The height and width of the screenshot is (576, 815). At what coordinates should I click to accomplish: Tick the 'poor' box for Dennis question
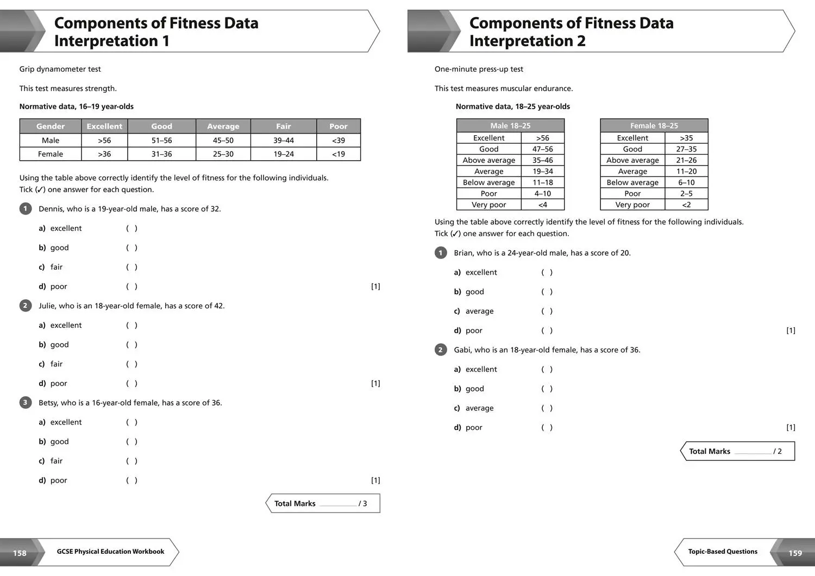[131, 287]
